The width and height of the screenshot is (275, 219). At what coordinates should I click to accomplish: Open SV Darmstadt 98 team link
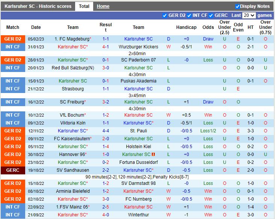pos(138,183)
